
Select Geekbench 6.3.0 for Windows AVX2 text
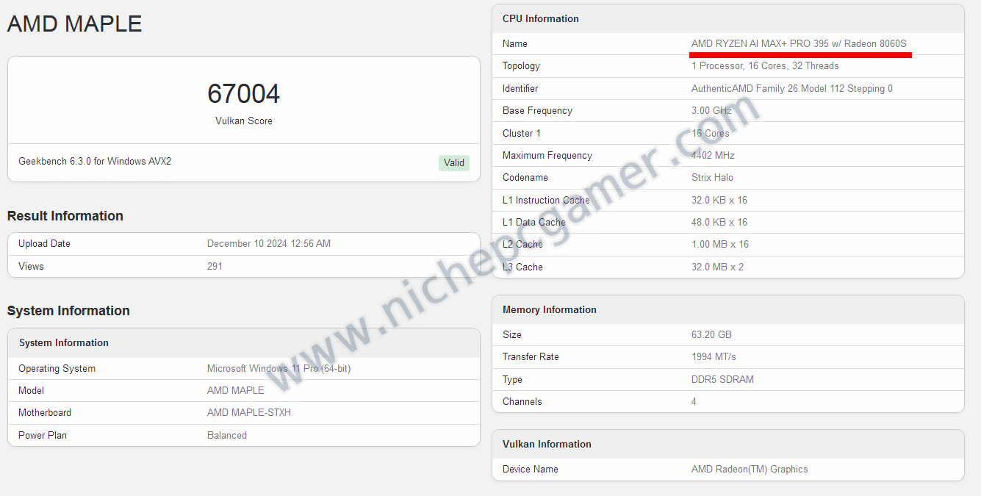(x=95, y=161)
